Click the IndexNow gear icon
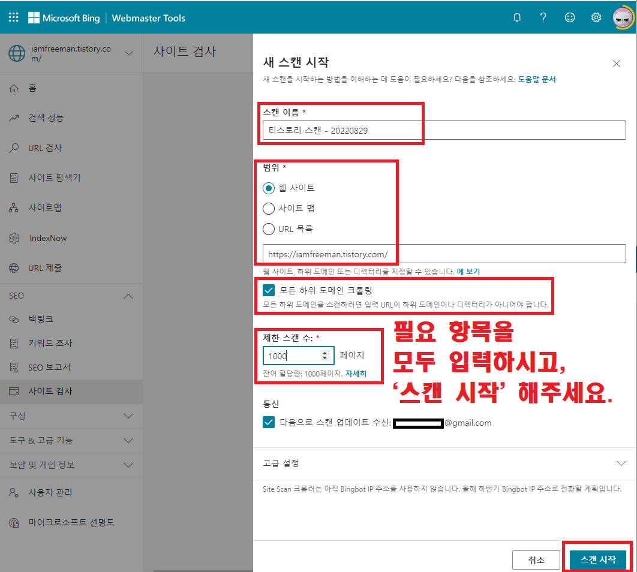 pyautogui.click(x=14, y=238)
